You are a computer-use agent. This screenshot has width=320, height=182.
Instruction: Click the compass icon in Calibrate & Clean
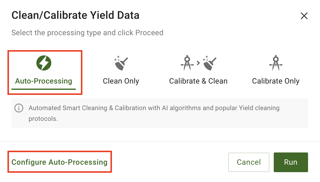point(187,63)
